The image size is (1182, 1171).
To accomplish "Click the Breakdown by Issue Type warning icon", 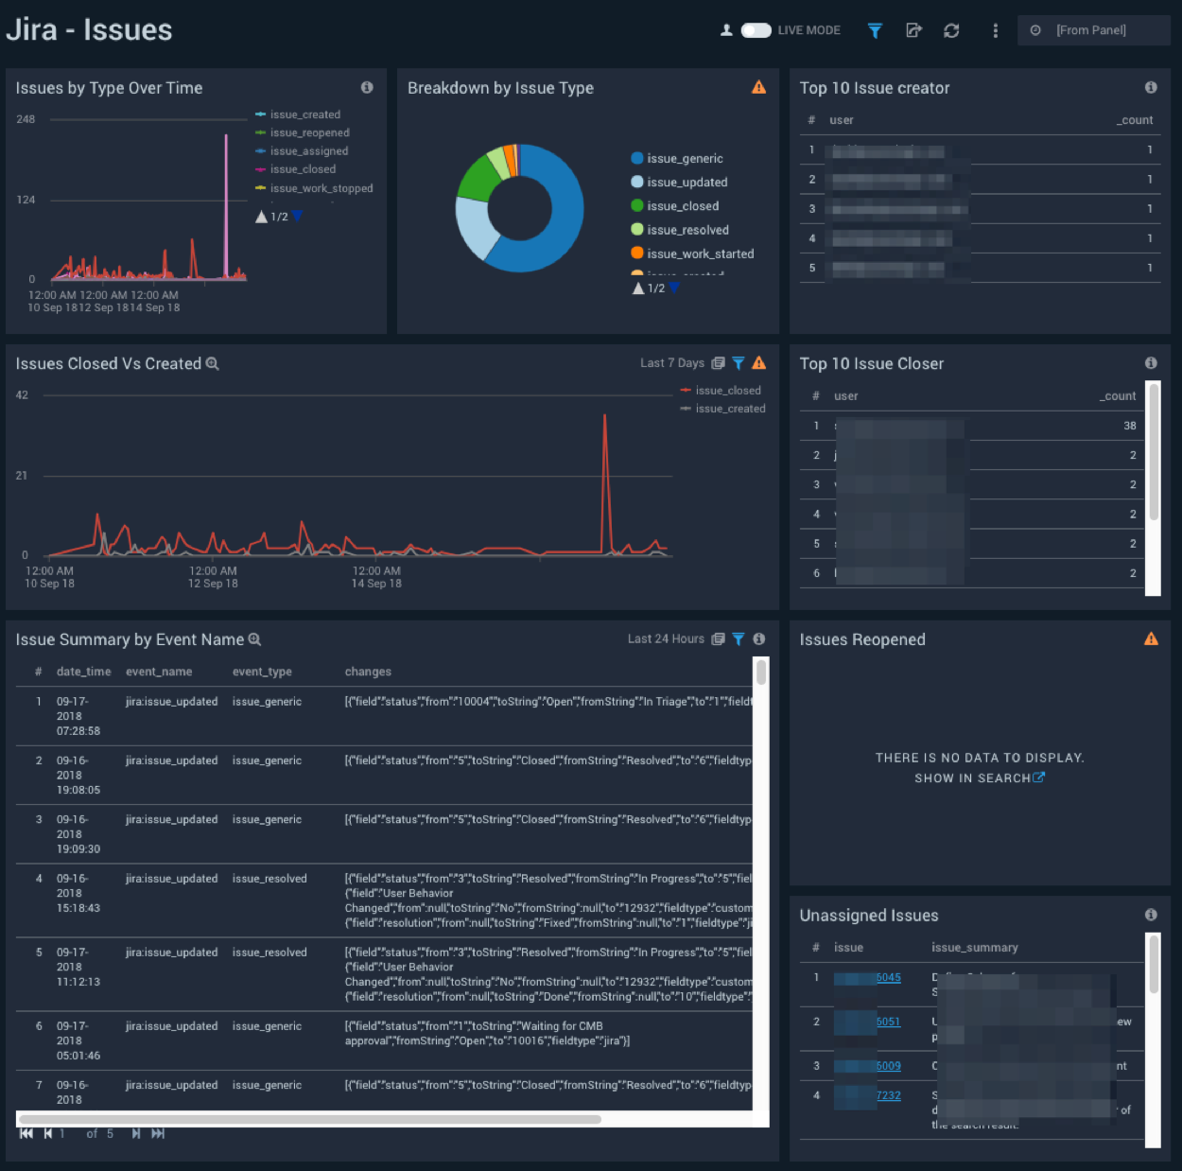I will (758, 87).
